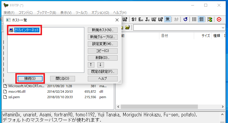
Task: Sort remote list by サイズ column header
Action: (203, 36)
